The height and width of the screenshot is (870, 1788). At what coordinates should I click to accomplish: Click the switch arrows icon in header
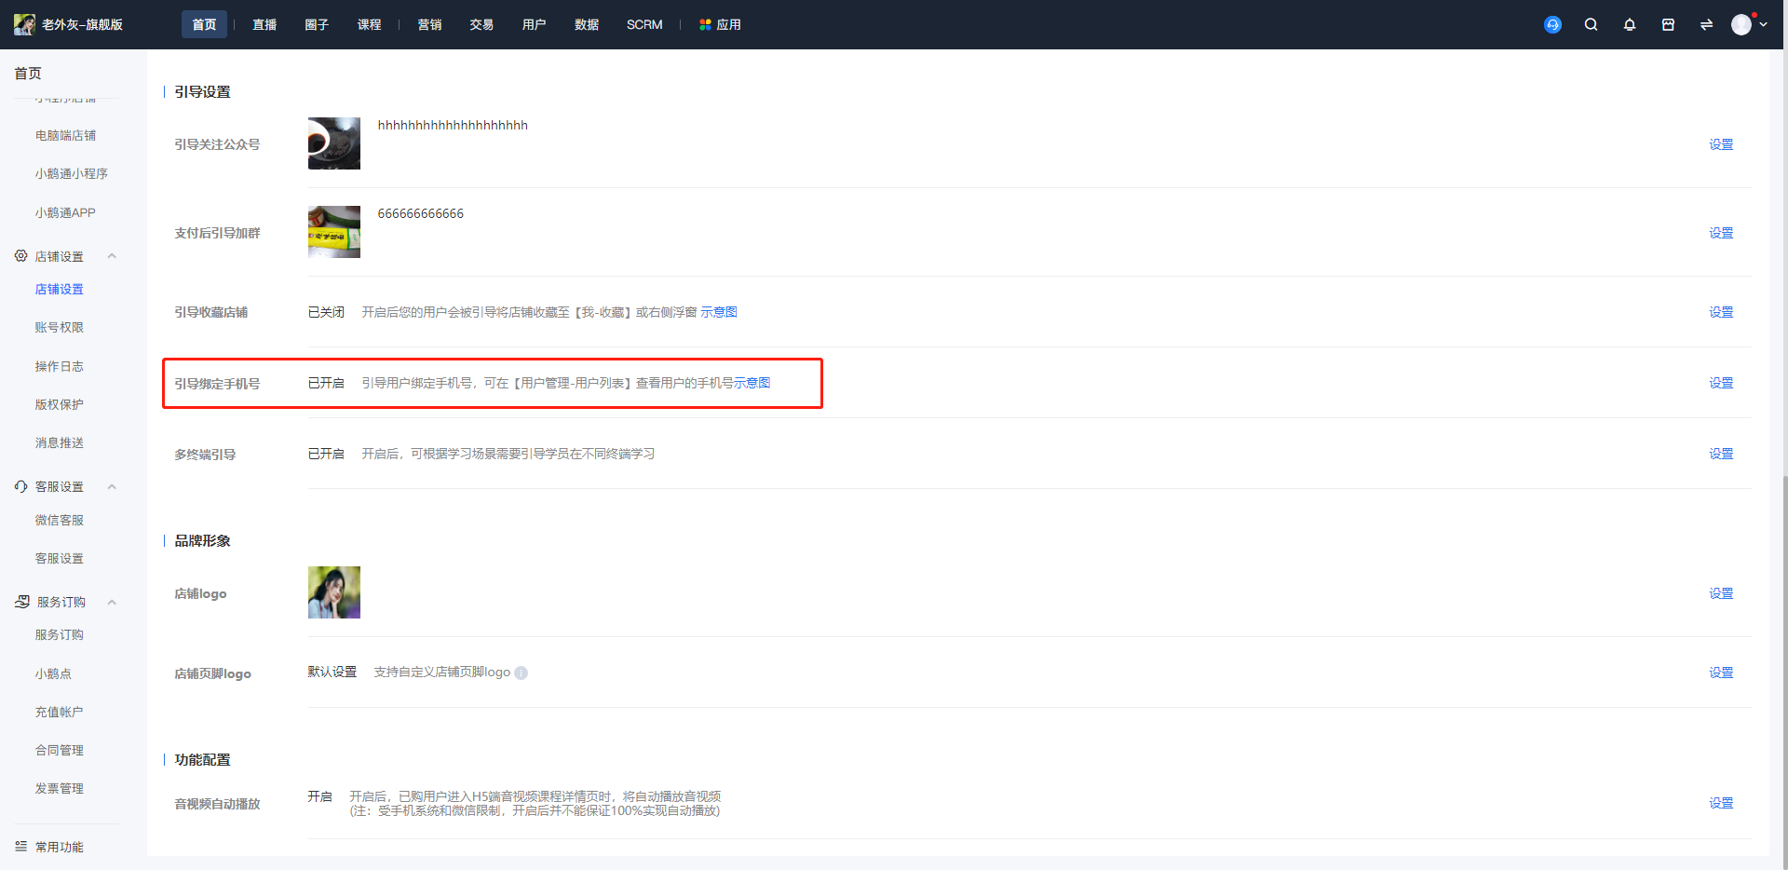pos(1706,25)
